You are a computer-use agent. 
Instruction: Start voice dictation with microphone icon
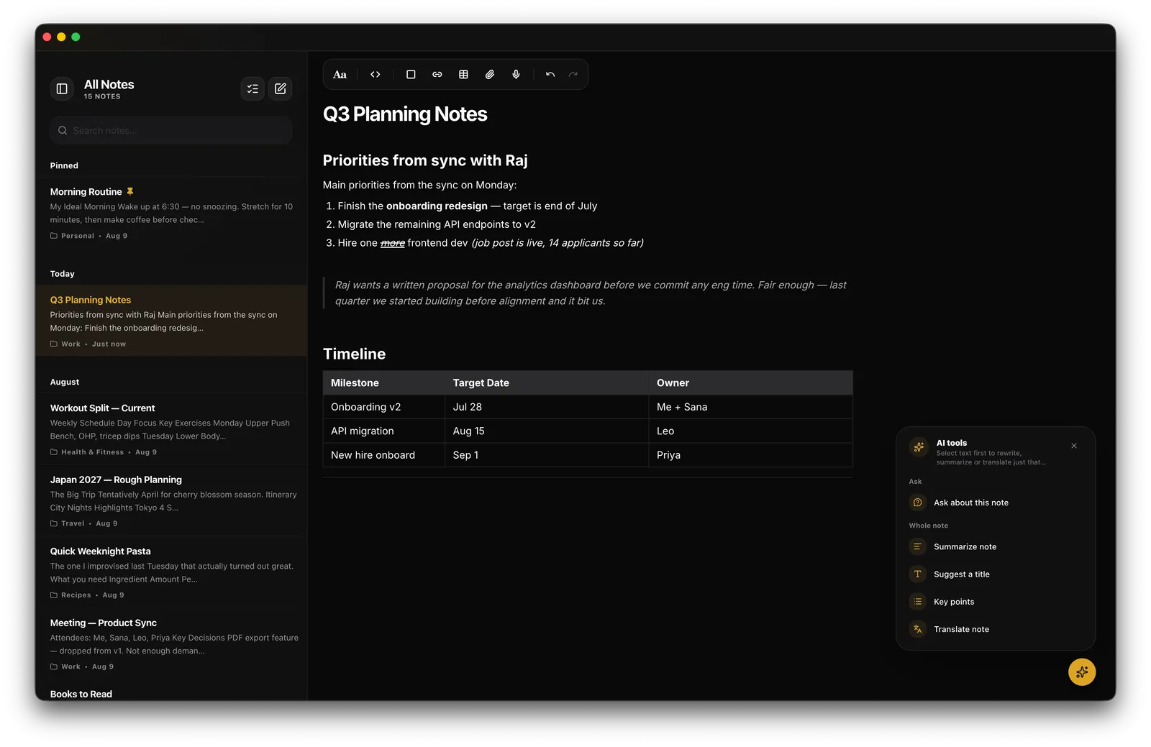click(x=516, y=75)
